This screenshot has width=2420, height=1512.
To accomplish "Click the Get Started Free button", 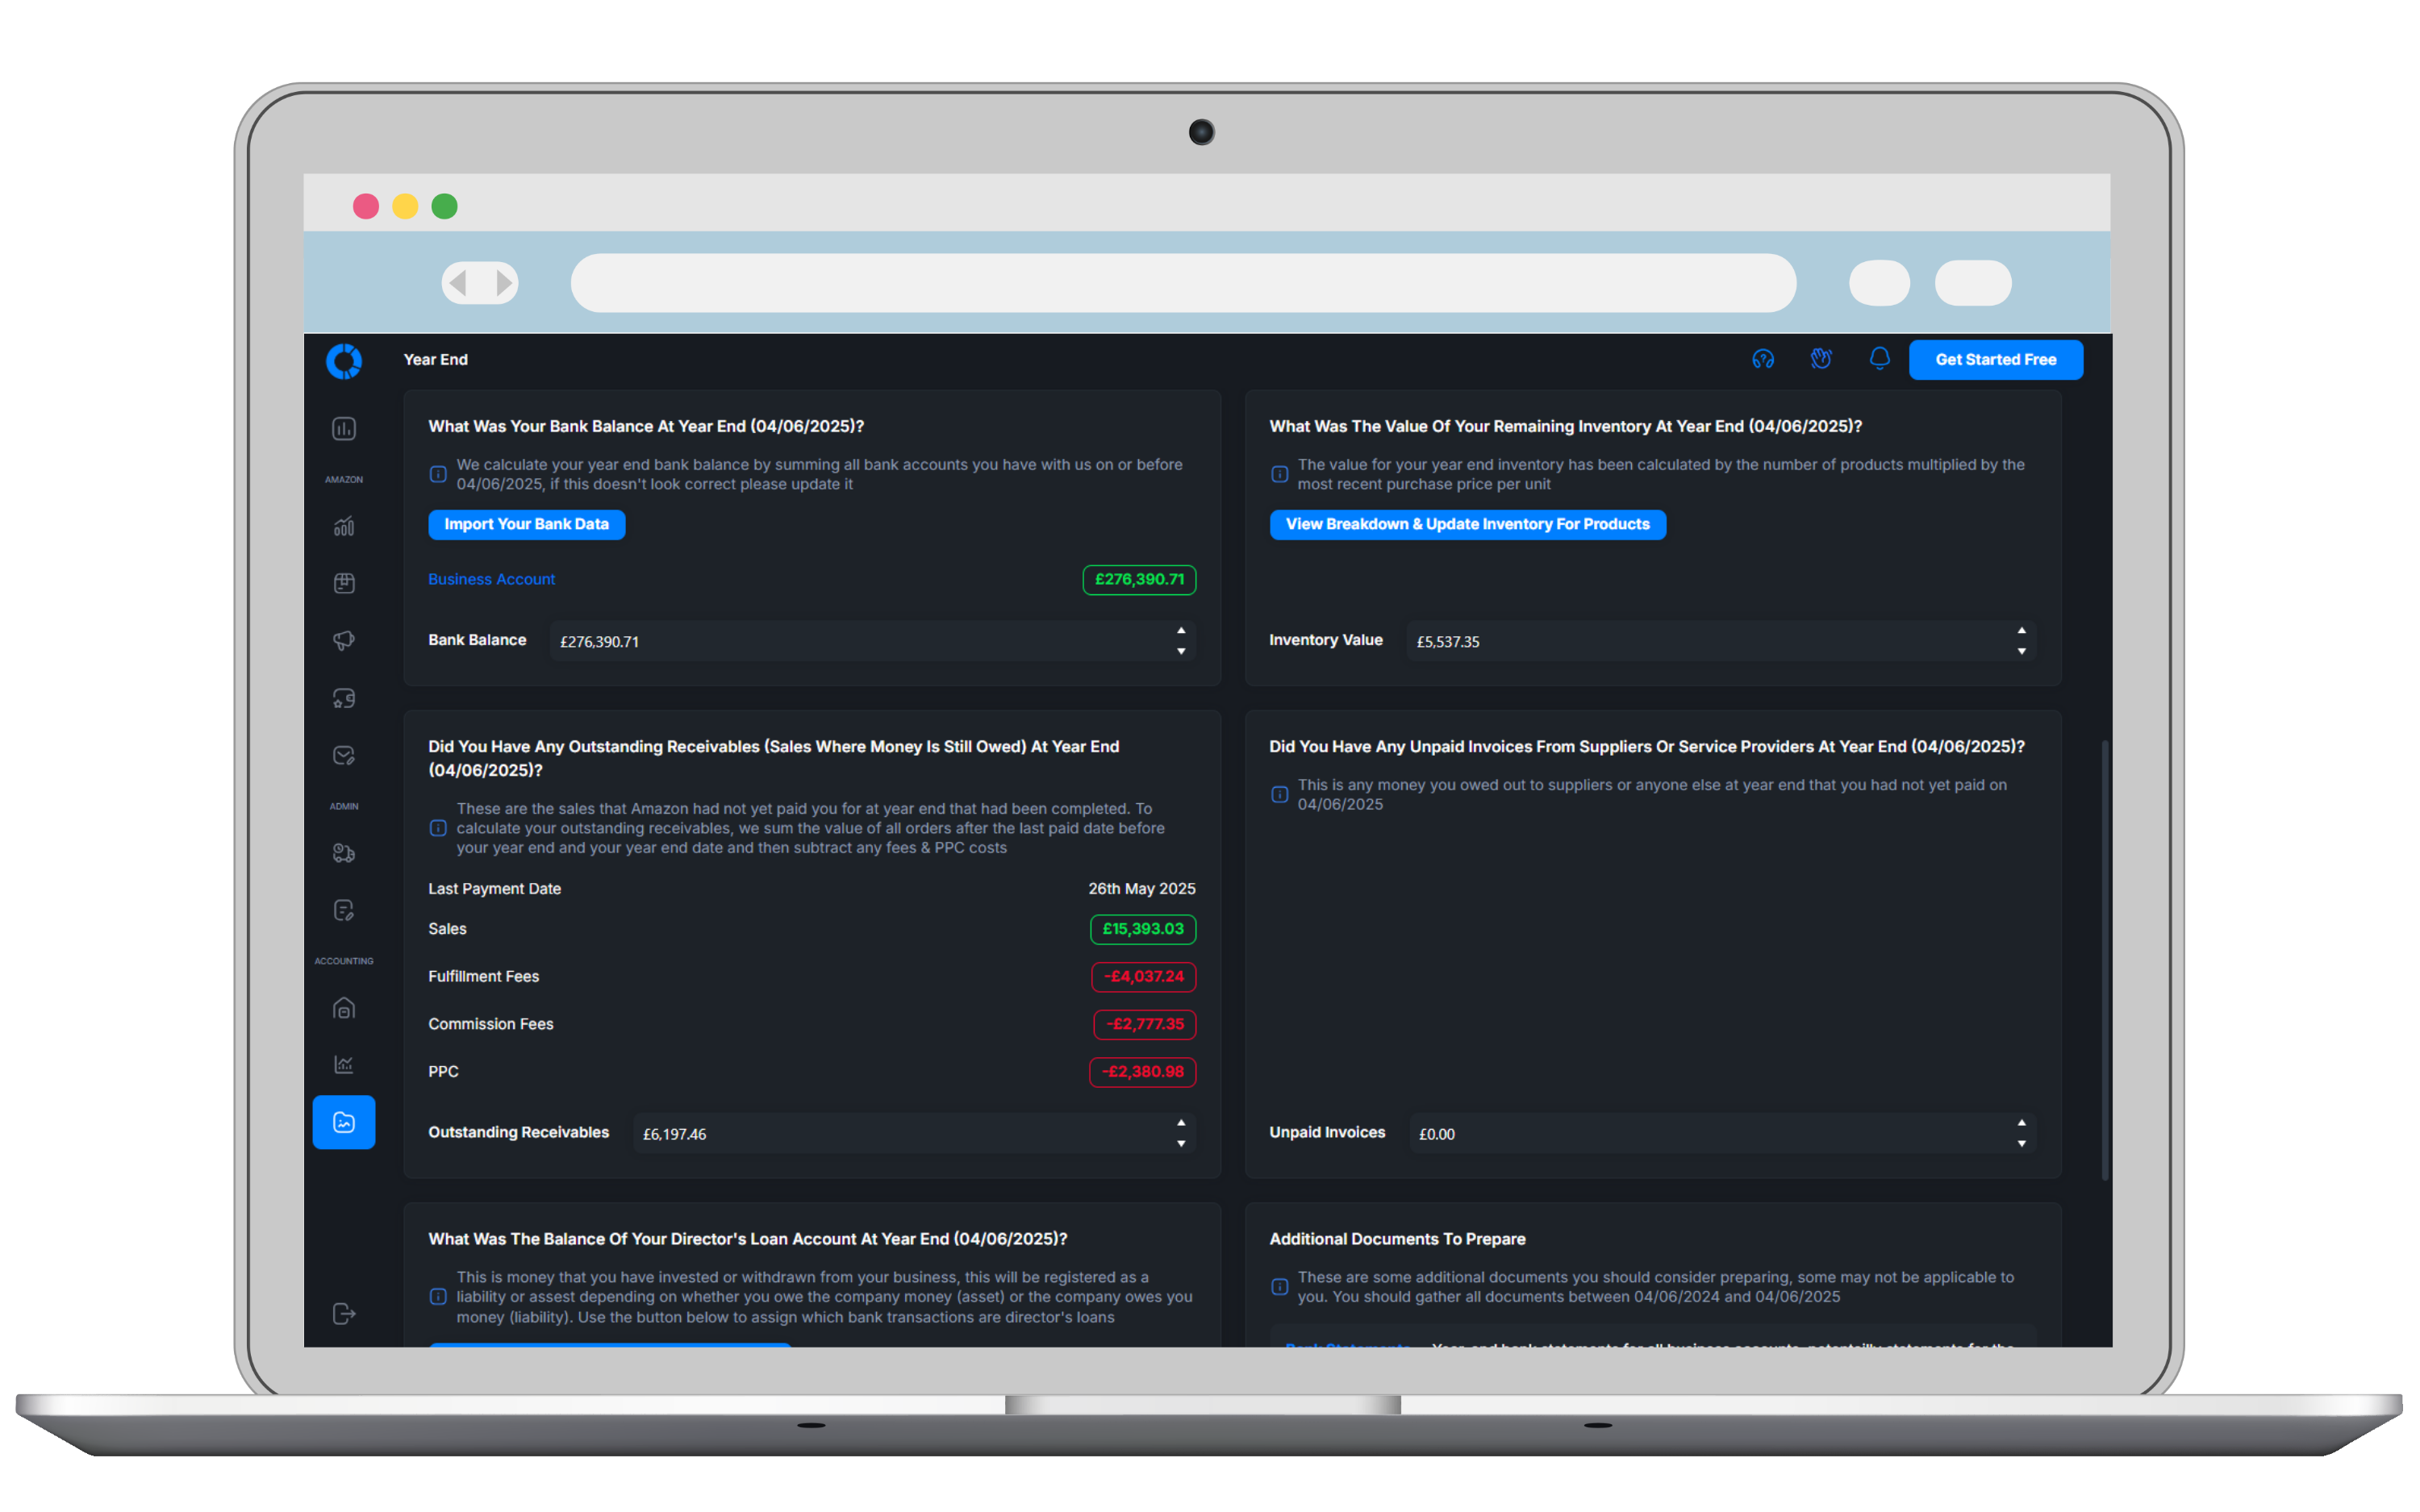I will point(1995,360).
